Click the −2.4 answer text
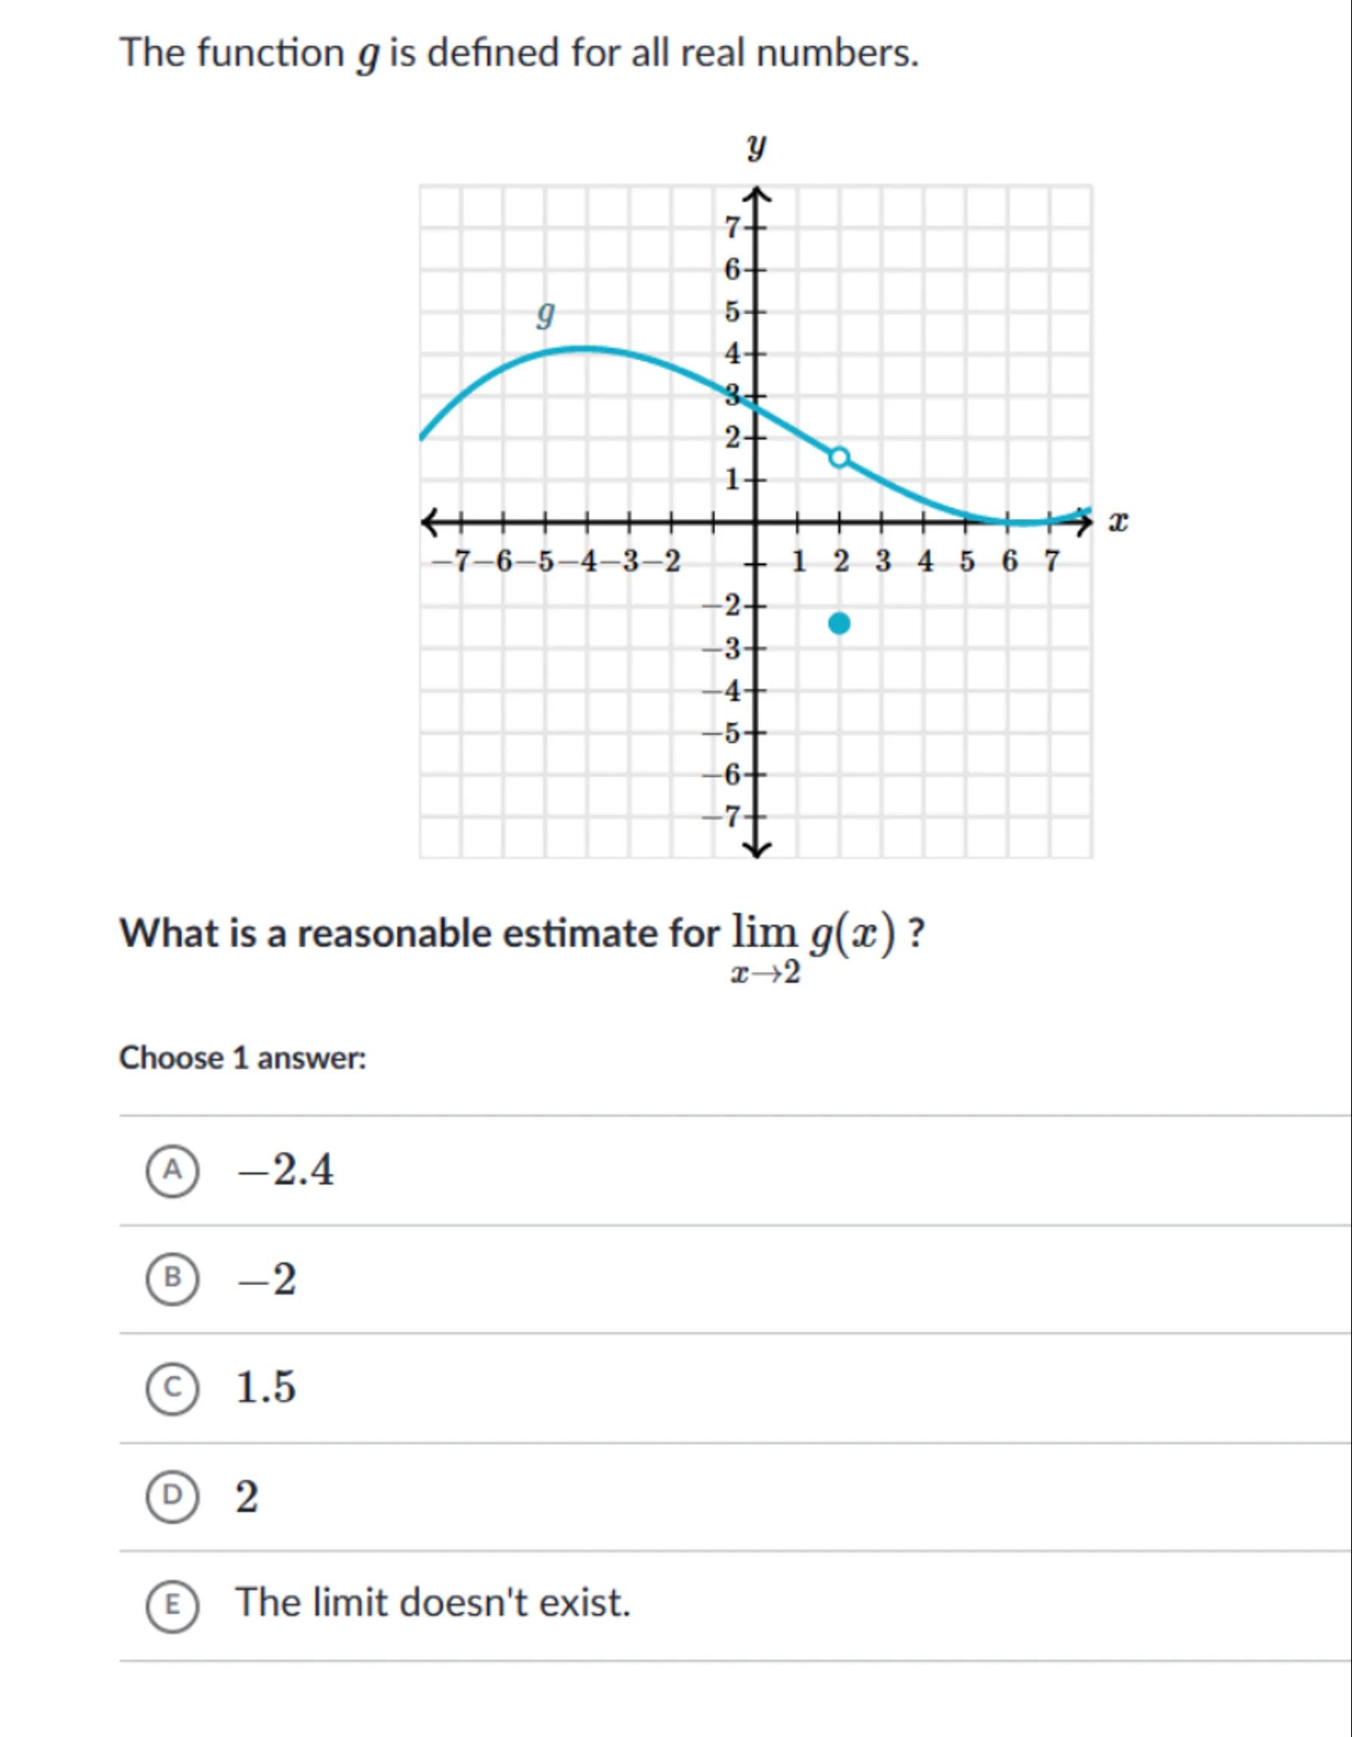 pyautogui.click(x=287, y=1170)
